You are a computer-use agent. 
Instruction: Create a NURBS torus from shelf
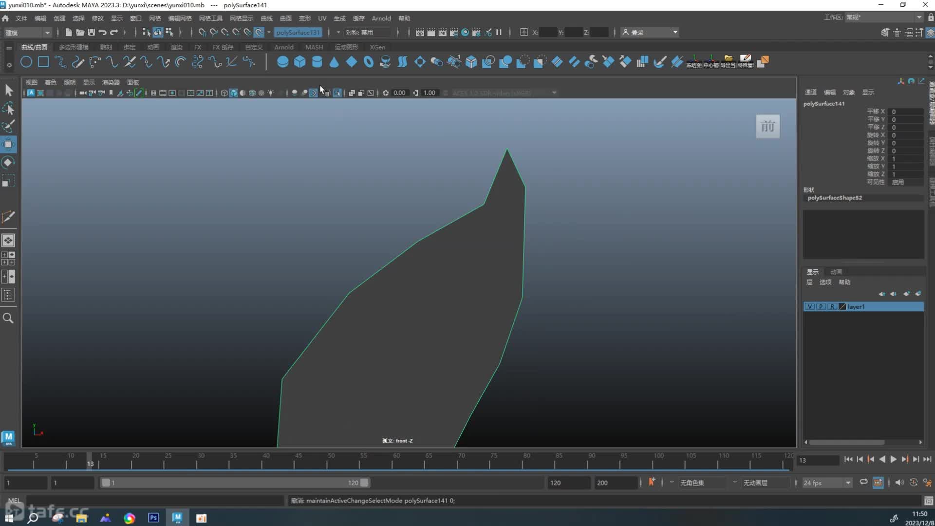[x=368, y=62]
